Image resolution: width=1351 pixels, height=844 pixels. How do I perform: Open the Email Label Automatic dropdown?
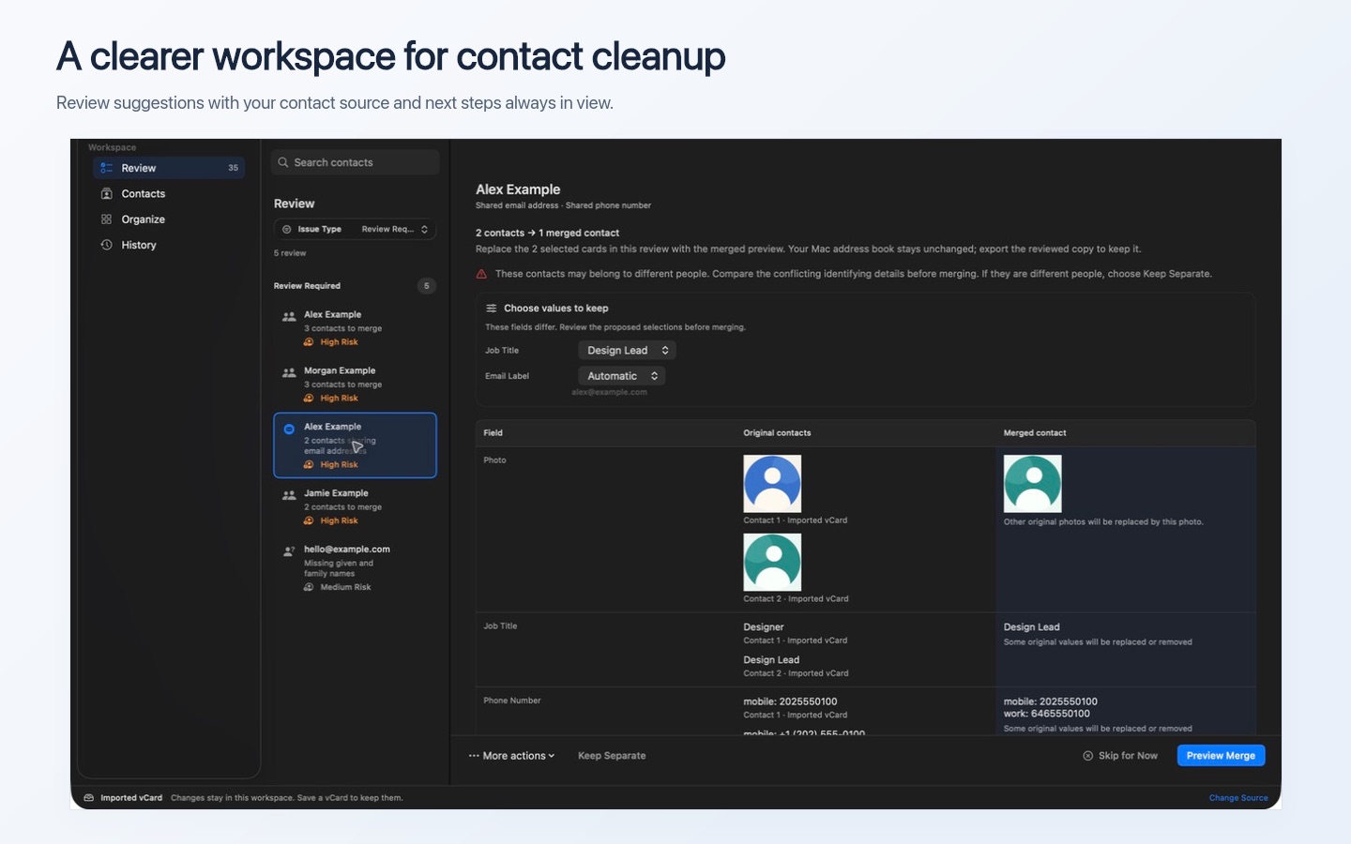point(622,376)
